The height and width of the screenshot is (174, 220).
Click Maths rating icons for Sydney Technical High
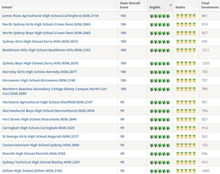click(186, 163)
